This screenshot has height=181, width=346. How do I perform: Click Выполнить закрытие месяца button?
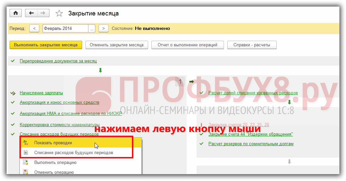pyautogui.click(x=46, y=45)
